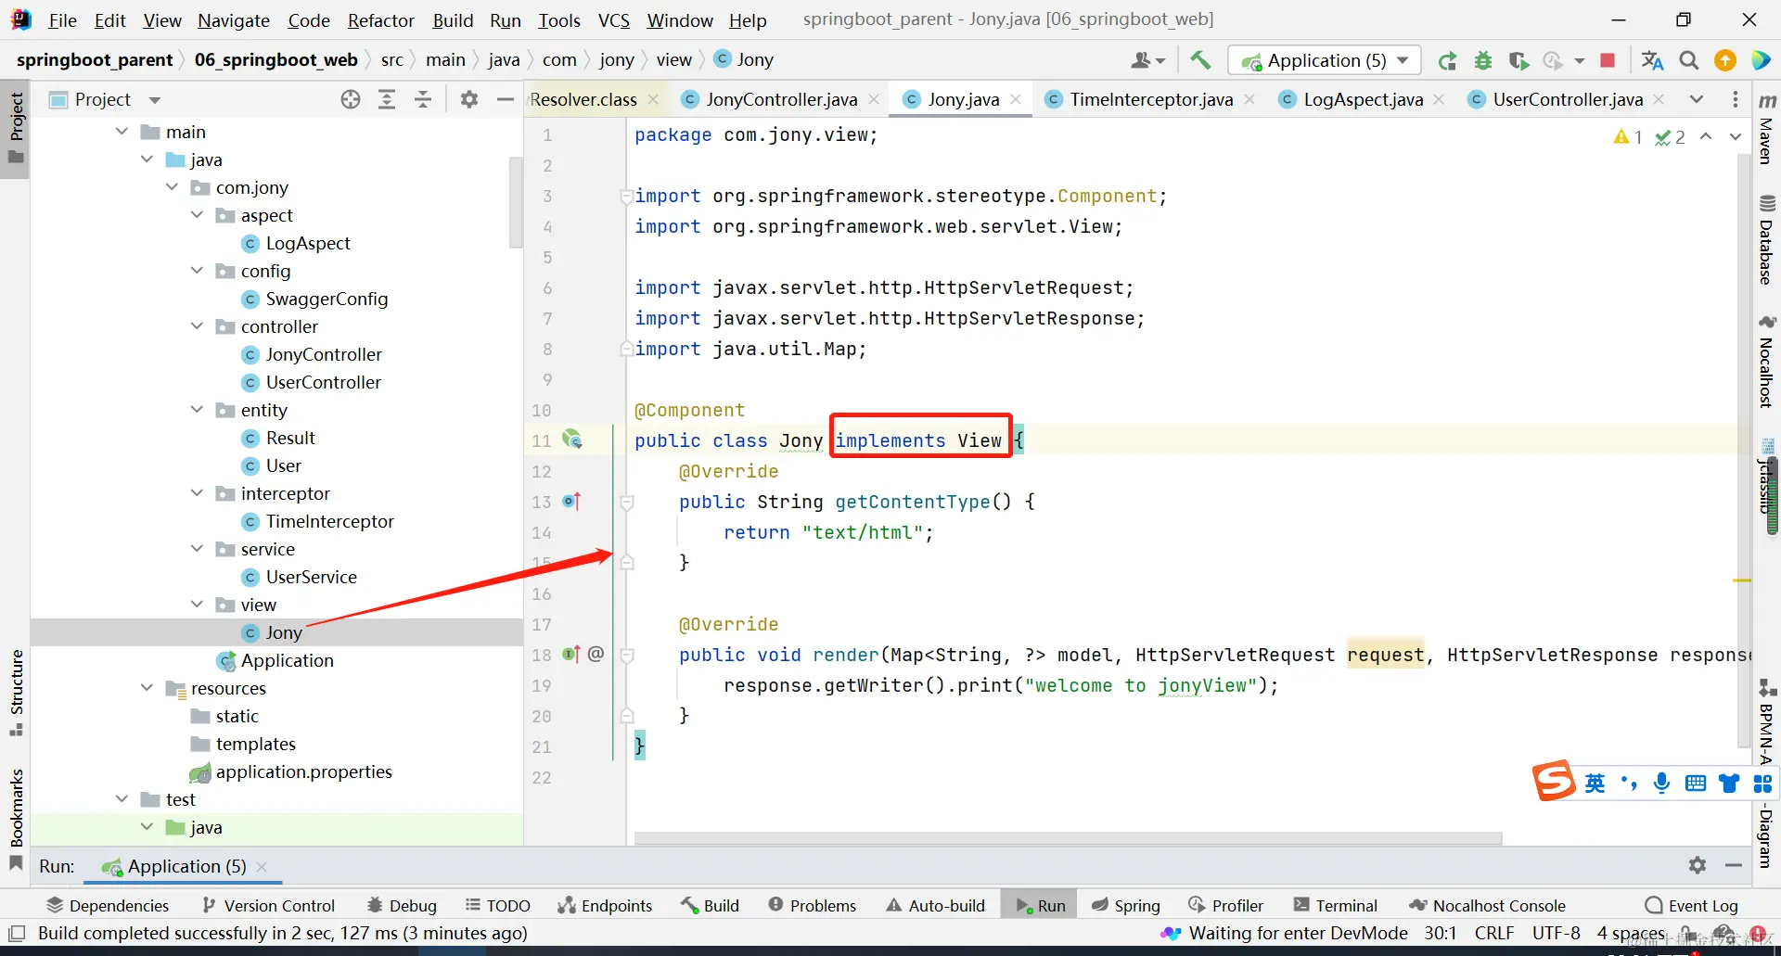Rerun the application with the green rerun icon
Screen dimensions: 1781x956
coord(1447,60)
